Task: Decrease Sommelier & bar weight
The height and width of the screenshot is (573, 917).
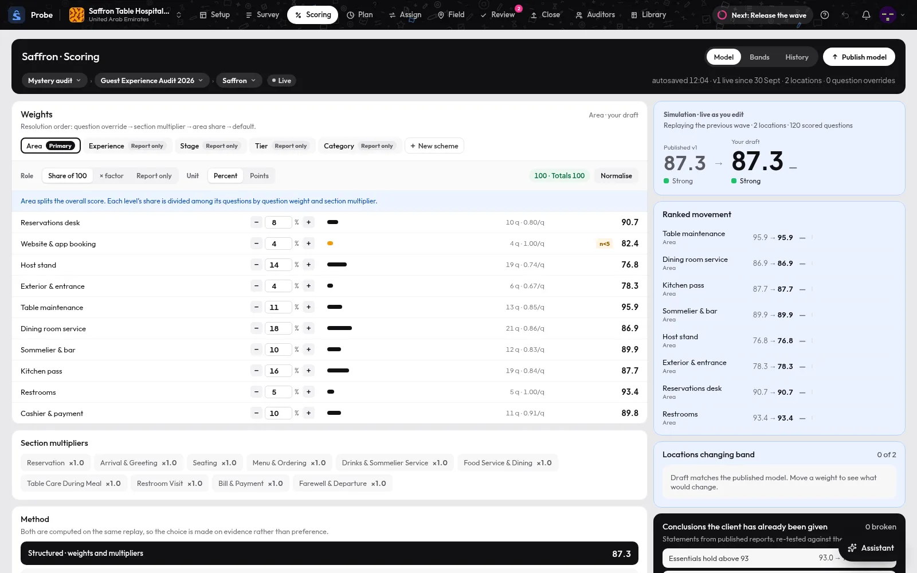Action: [x=256, y=350]
